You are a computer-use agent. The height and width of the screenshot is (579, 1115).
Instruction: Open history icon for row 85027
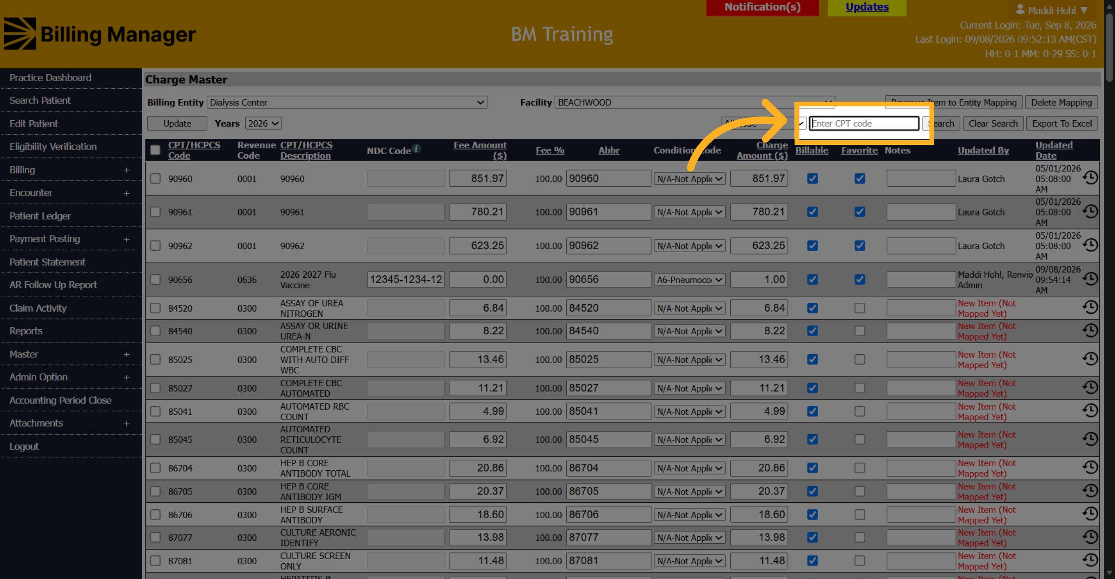coord(1090,388)
